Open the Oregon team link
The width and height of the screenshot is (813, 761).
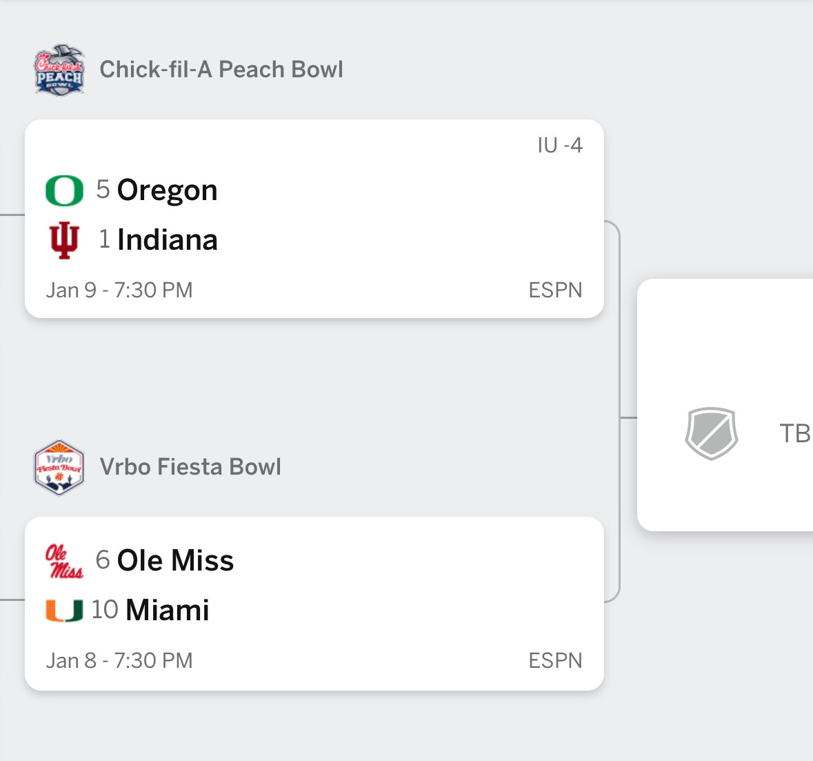pyautogui.click(x=167, y=190)
